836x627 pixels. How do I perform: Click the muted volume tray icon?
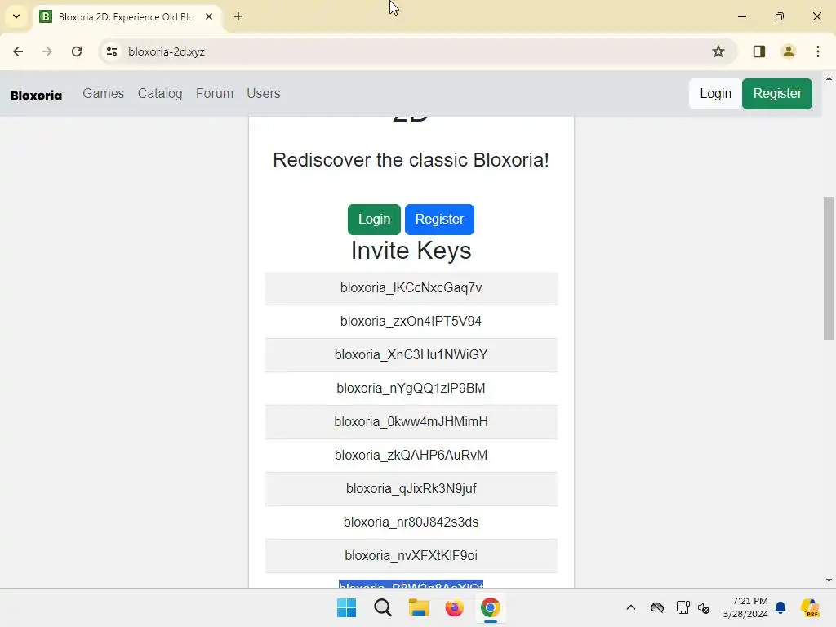704,607
